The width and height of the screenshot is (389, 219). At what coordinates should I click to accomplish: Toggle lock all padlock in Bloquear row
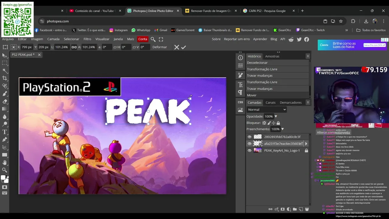tap(278, 123)
